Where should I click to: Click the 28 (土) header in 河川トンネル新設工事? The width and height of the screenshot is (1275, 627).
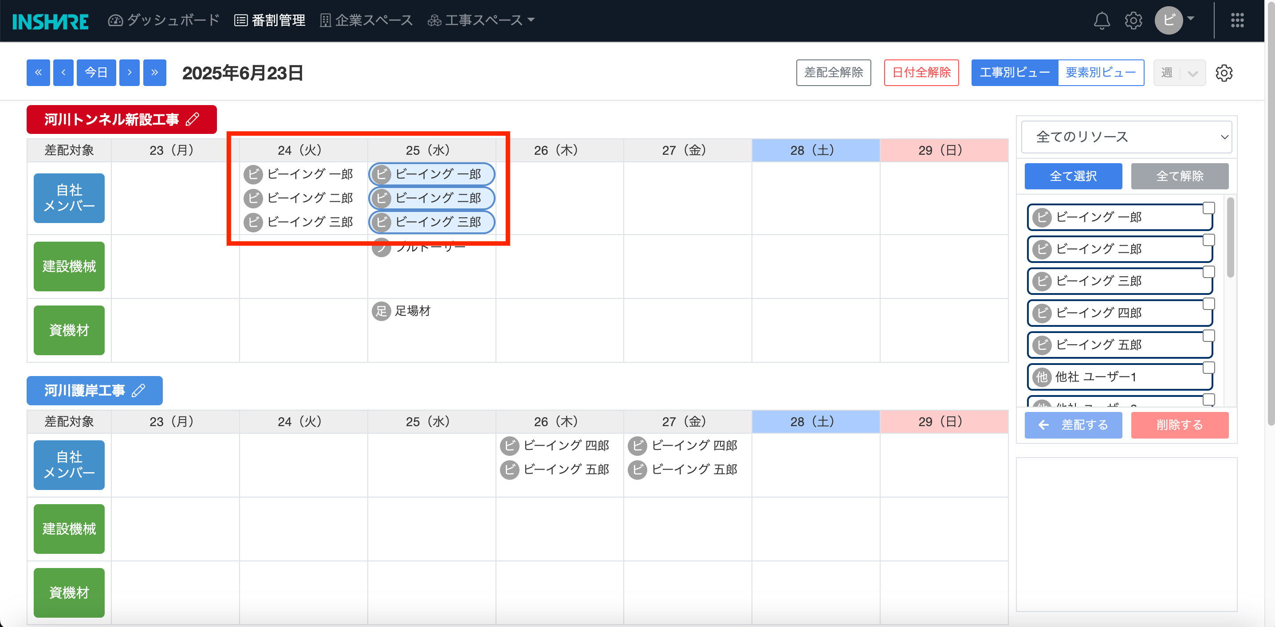click(816, 150)
